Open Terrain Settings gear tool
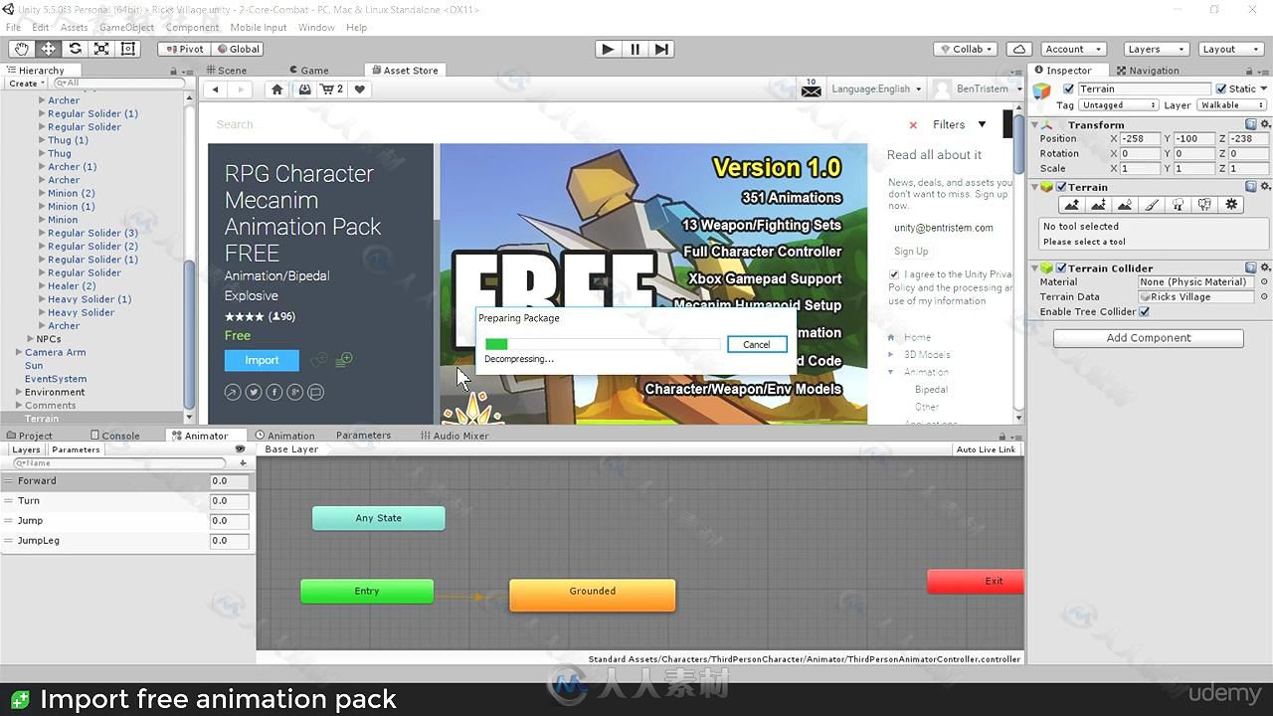 pyautogui.click(x=1232, y=205)
